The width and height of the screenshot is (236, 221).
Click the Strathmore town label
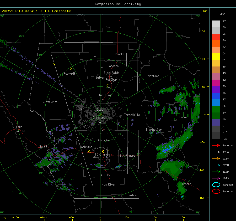[x=127, y=156]
